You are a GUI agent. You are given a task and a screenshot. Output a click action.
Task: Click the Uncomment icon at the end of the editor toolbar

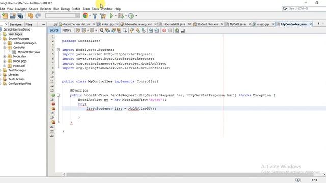pos(183,30)
